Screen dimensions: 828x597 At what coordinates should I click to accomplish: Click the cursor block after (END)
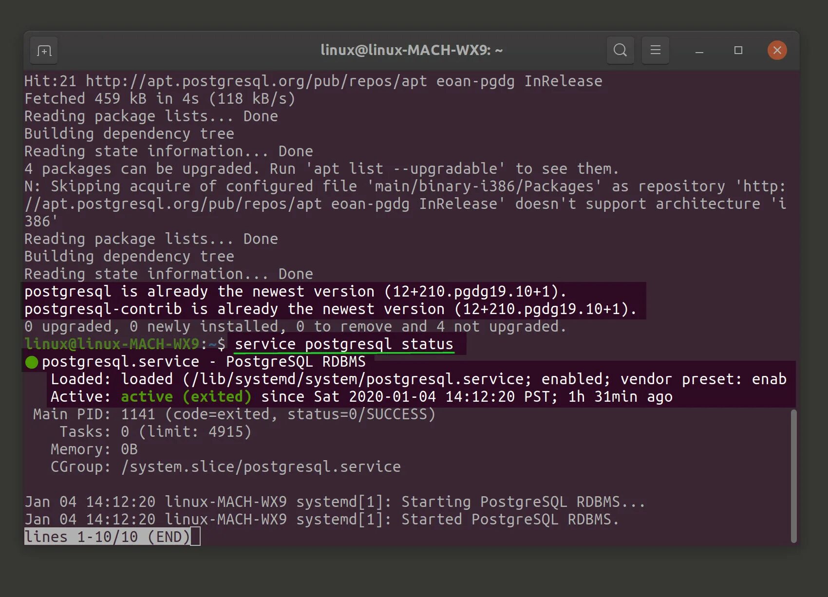point(195,537)
